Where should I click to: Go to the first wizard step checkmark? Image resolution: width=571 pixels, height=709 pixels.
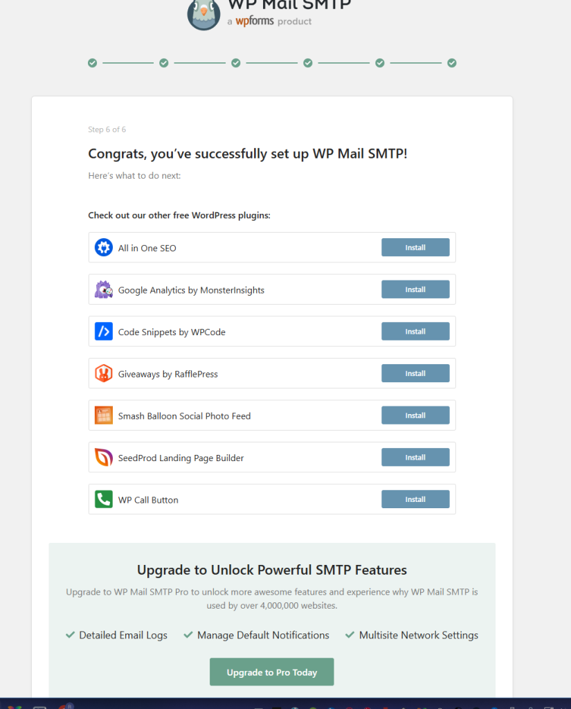pyautogui.click(x=92, y=63)
